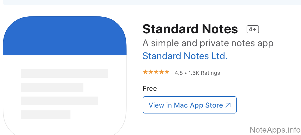
Task: Click the third gray line in the app icon
Action: (59, 101)
